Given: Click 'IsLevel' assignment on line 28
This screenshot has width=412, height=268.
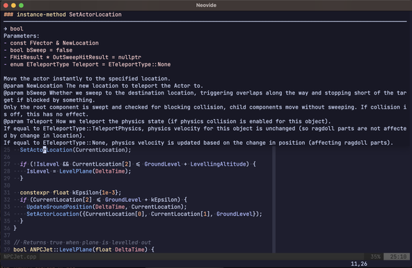Looking at the screenshot, I should point(38,171).
